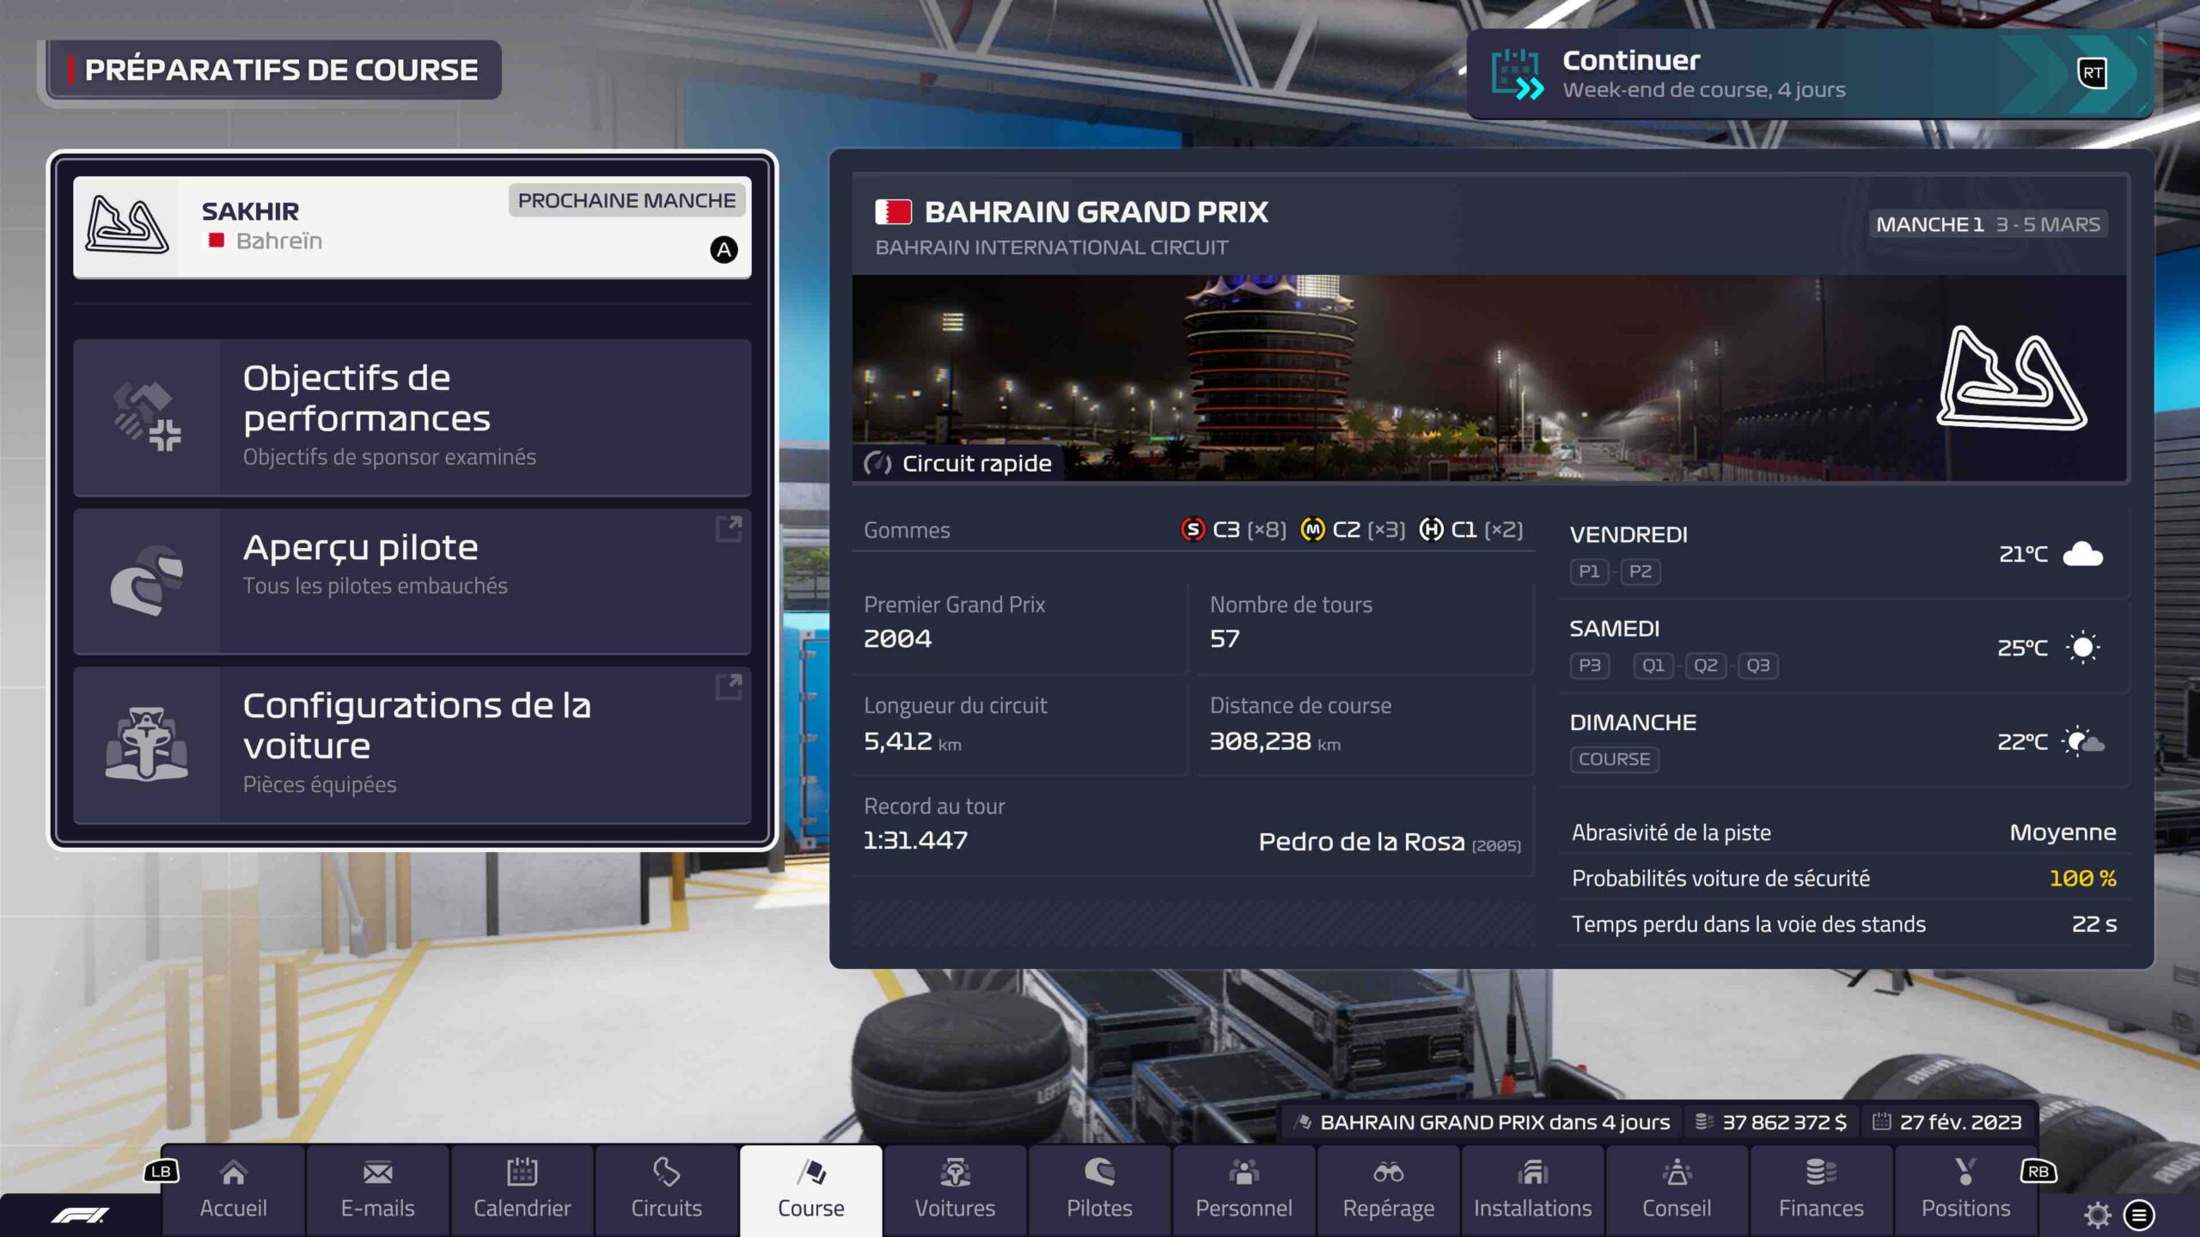Image resolution: width=2200 pixels, height=1237 pixels.
Task: Click the red Soft tyre compound icon
Action: pyautogui.click(x=1193, y=529)
